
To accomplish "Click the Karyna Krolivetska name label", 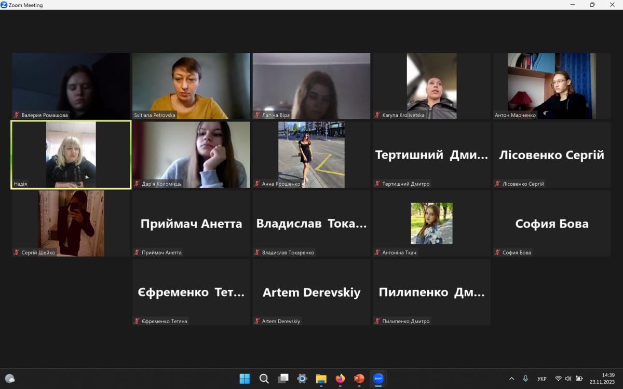I will 403,115.
